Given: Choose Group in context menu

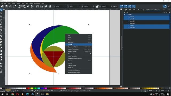Looking at the screenshot, I should [79, 61].
